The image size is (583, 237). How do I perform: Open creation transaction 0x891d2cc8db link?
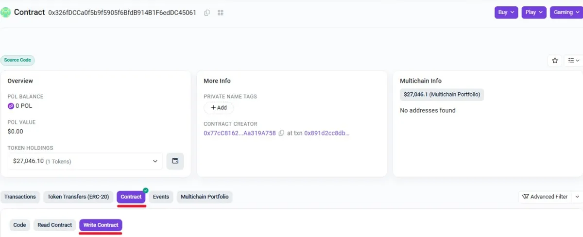326,133
